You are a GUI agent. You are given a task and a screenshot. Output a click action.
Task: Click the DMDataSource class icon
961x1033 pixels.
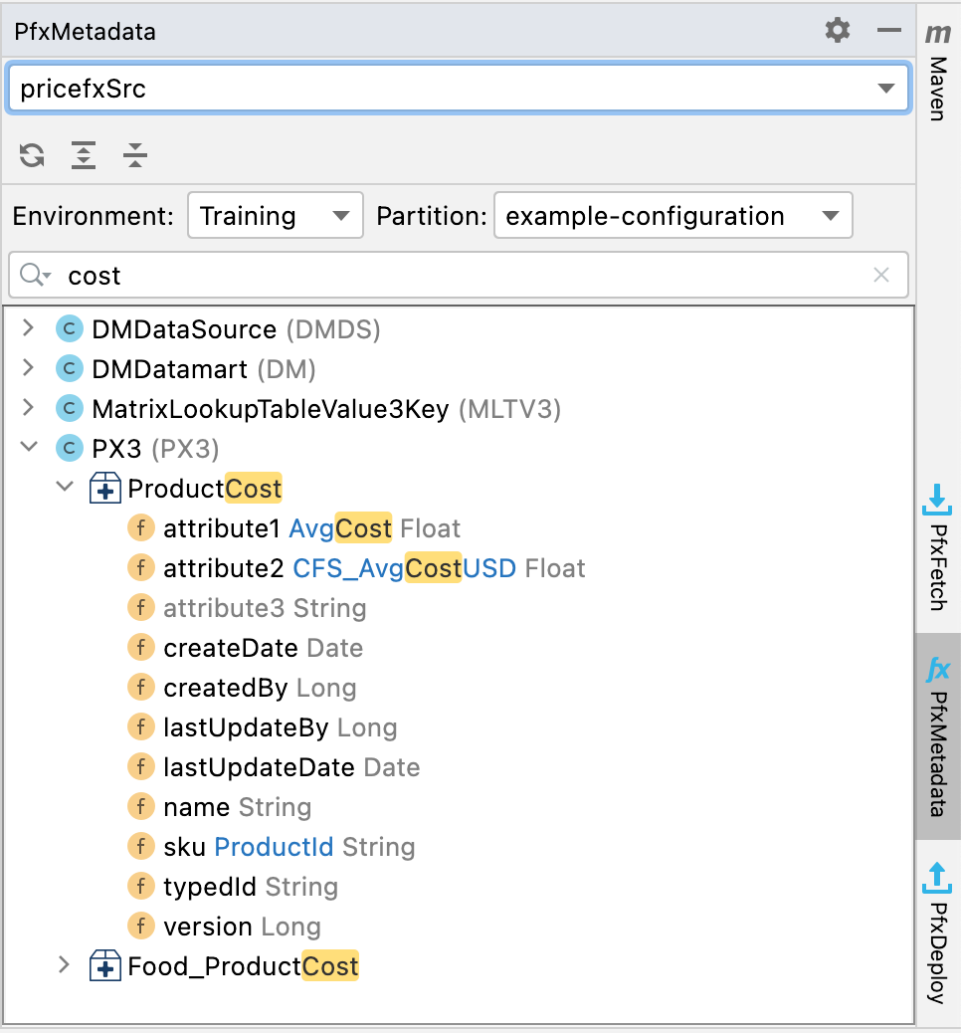(x=70, y=329)
